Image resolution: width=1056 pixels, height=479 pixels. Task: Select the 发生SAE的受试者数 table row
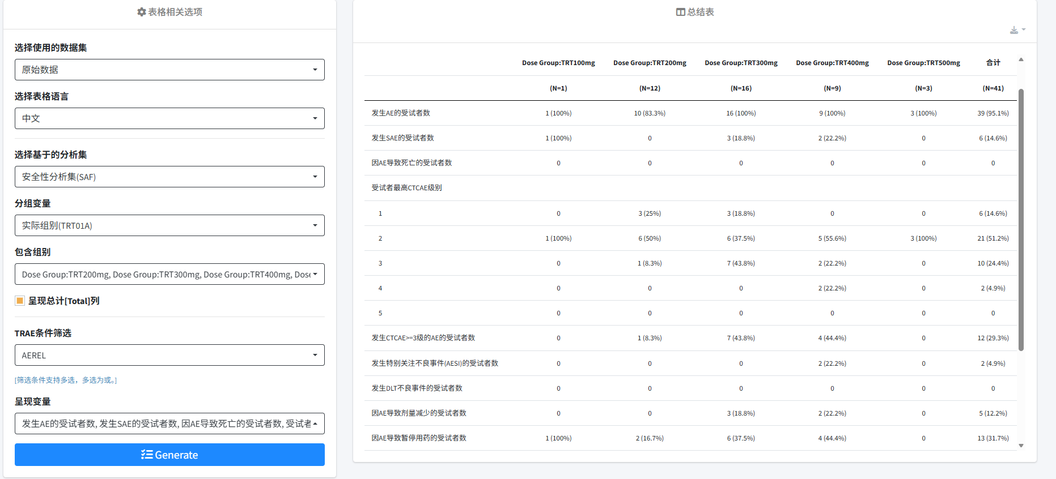coord(402,138)
